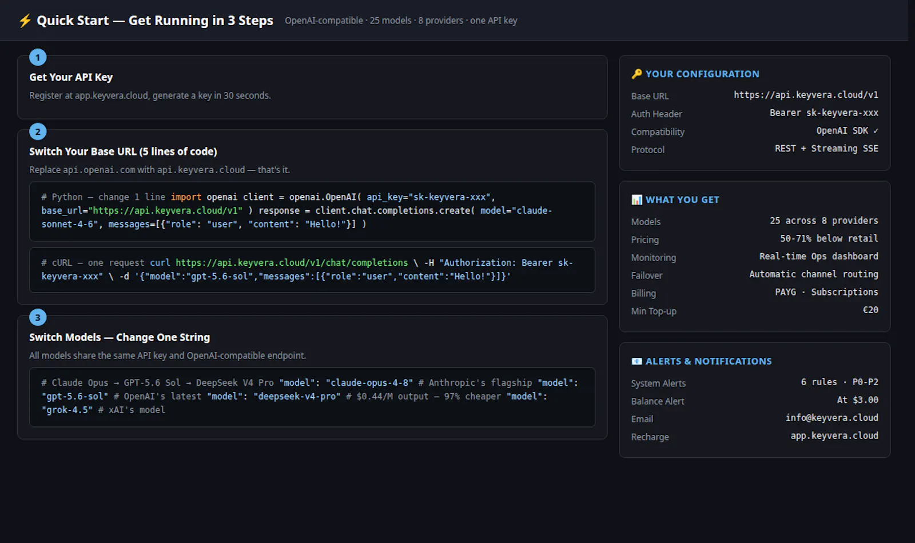915x543 pixels.
Task: Click the 'Replace api.openai.com' instruction text
Action: tap(160, 170)
